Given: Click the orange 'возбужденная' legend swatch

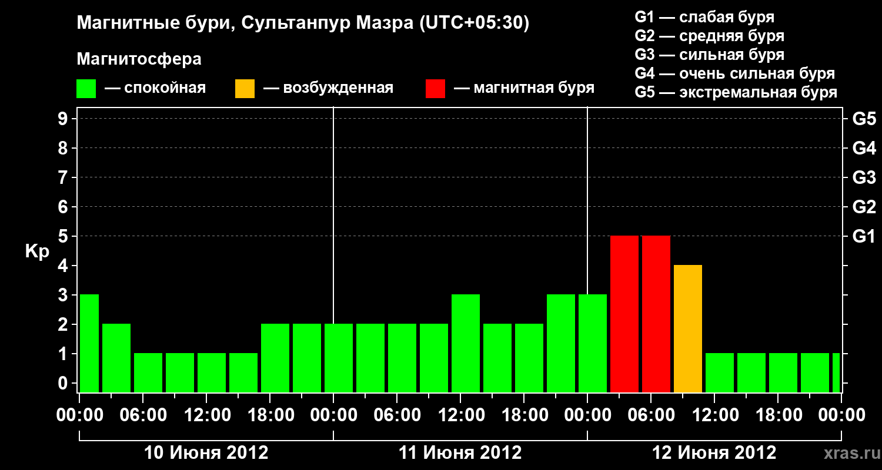Looking at the screenshot, I should click(245, 88).
